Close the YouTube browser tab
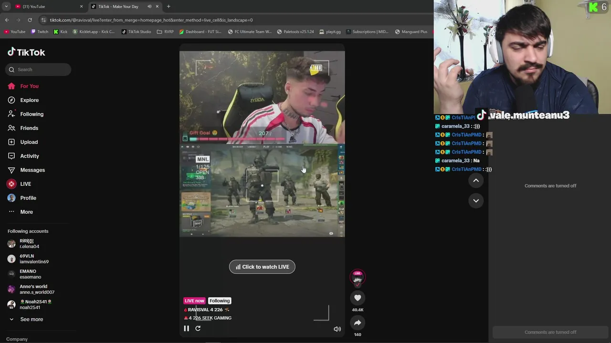This screenshot has width=611, height=343. tap(81, 7)
